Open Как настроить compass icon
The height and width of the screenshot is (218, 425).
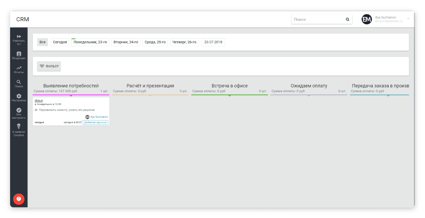click(x=19, y=110)
